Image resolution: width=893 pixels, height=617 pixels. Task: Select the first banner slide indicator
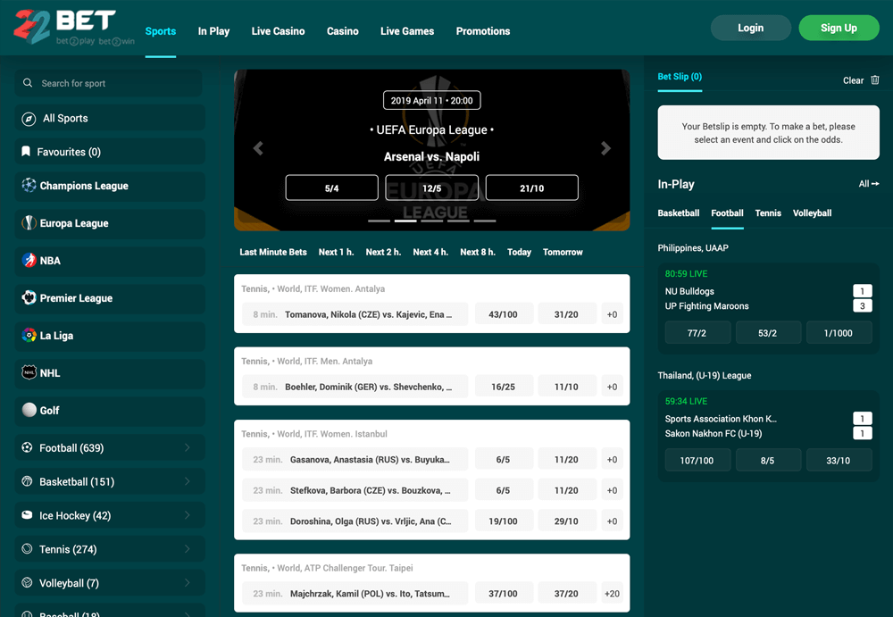379,221
